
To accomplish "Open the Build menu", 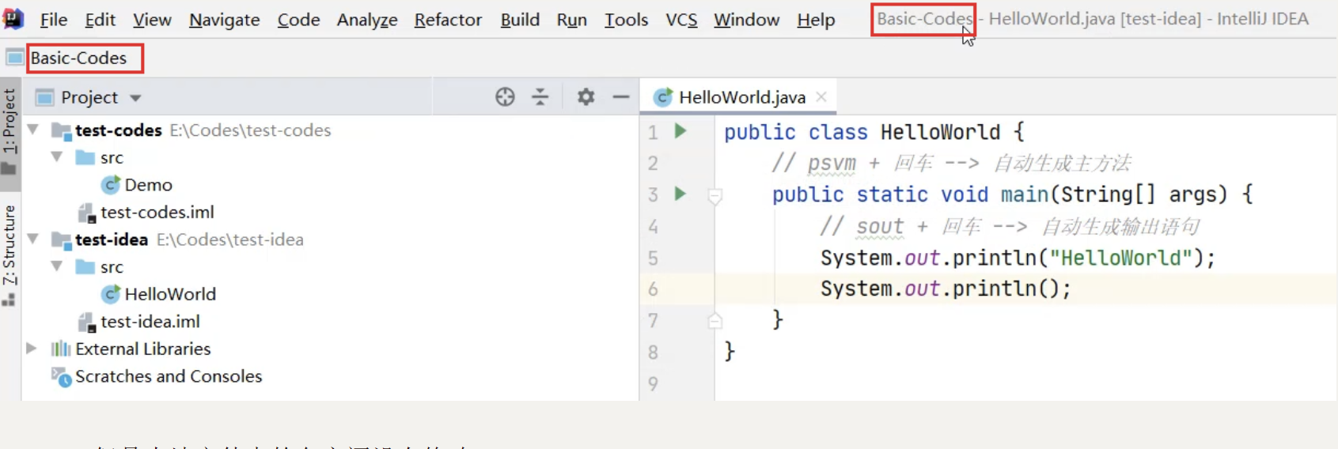I will click(x=520, y=19).
